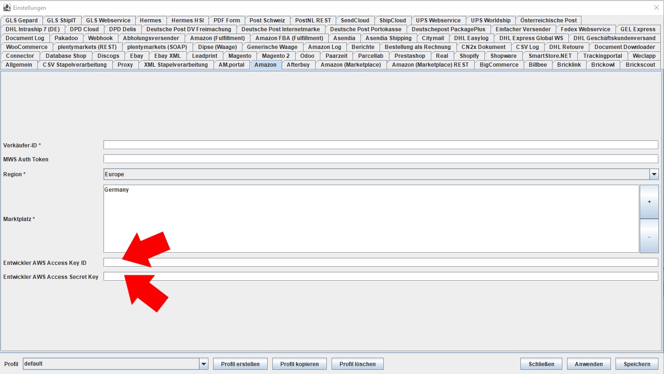Switch to the WooCommerce tab
Image resolution: width=664 pixels, height=374 pixels.
click(27, 47)
